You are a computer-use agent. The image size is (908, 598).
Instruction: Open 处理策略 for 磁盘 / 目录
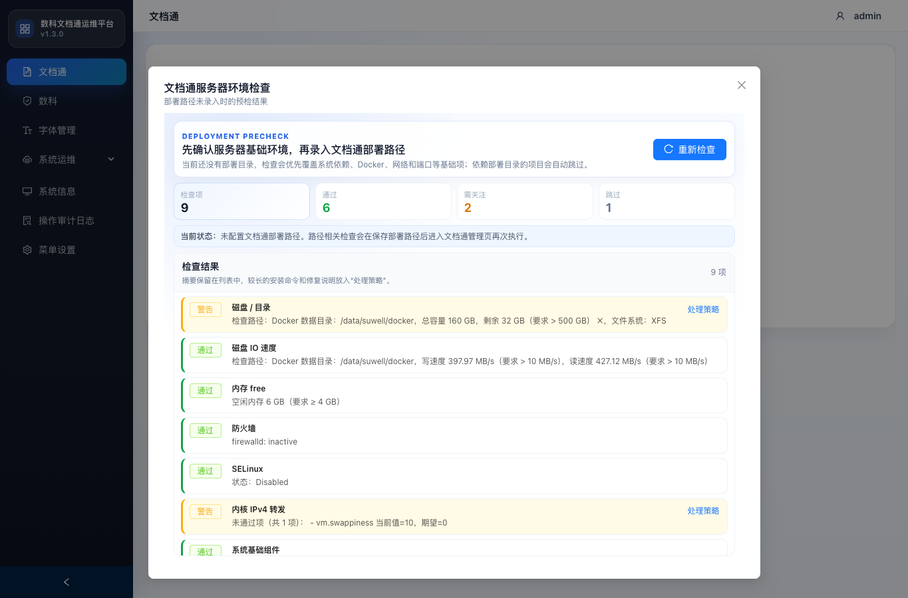[x=703, y=310]
